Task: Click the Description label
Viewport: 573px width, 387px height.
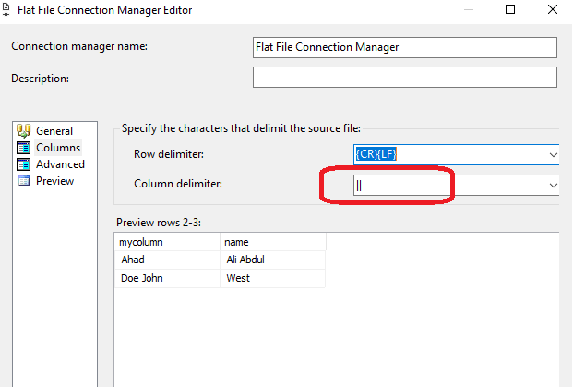Action: click(41, 79)
